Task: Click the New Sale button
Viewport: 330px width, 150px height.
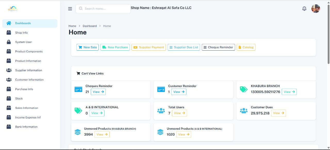Action: point(87,47)
